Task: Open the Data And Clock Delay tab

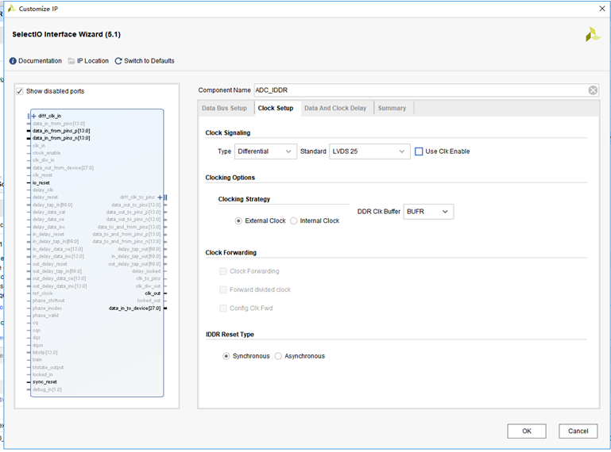Action: click(335, 108)
